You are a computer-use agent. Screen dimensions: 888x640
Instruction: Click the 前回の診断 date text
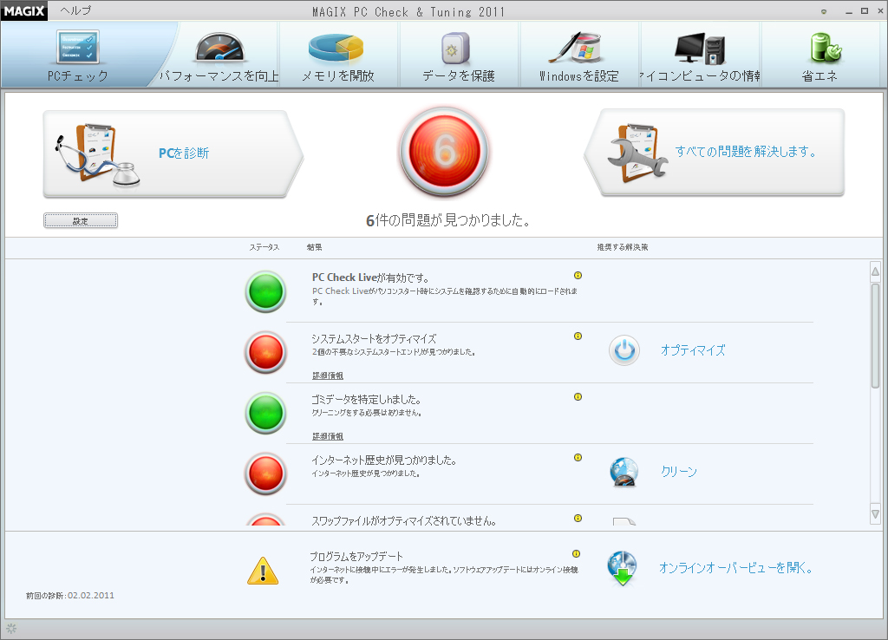point(70,595)
